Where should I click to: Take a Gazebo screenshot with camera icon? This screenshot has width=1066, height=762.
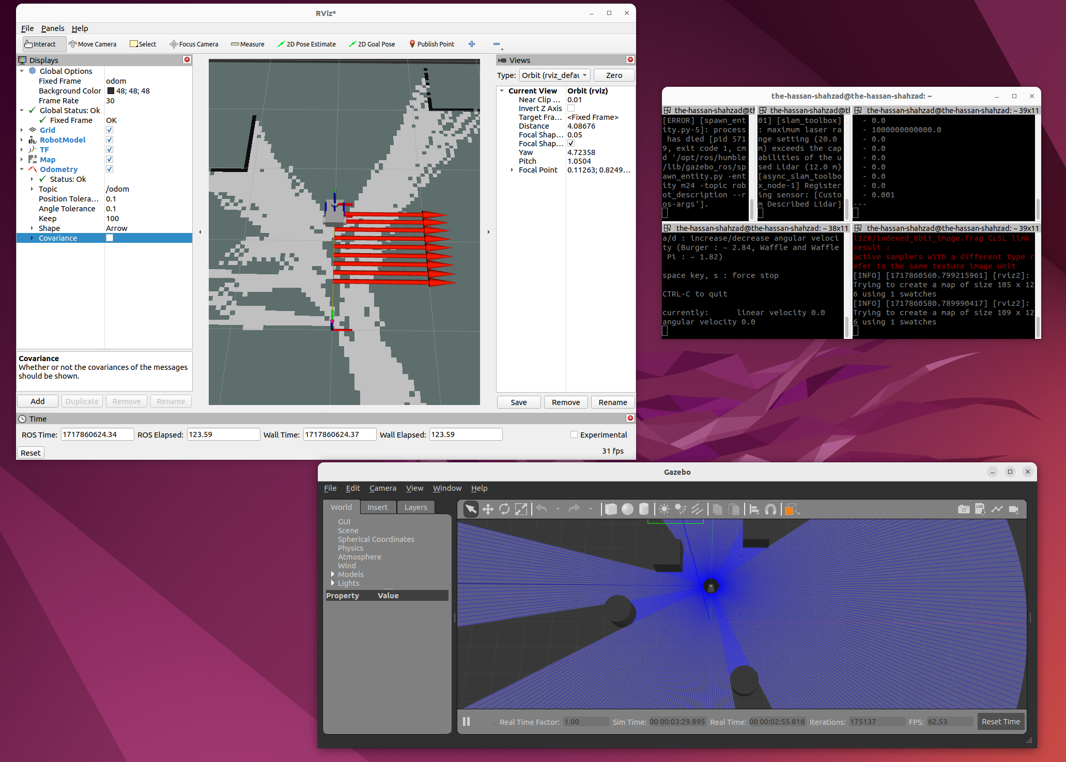point(963,509)
